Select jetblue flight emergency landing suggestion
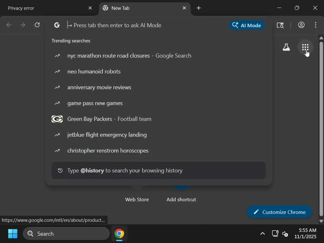Screen dimensions: 324x243 click(159, 135)
